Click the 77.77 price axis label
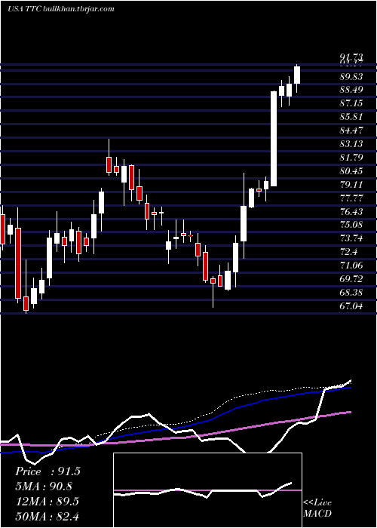This screenshot has width=377, height=528. 351,198
